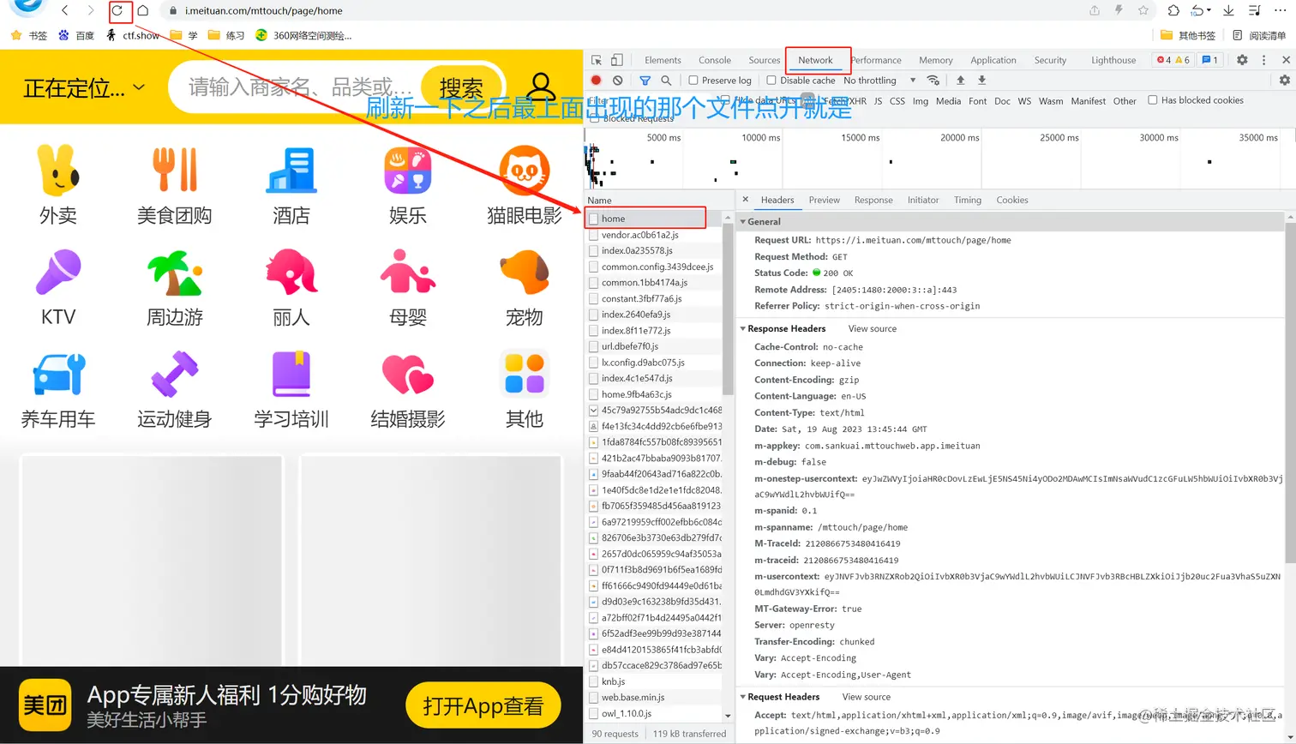
Task: Select the vendor.ac0b61a2.js request
Action: click(x=654, y=235)
